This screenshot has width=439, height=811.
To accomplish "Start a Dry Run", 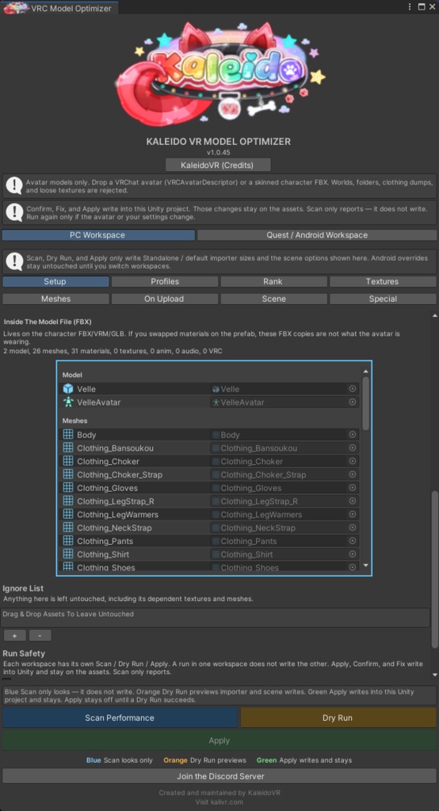I will point(337,718).
